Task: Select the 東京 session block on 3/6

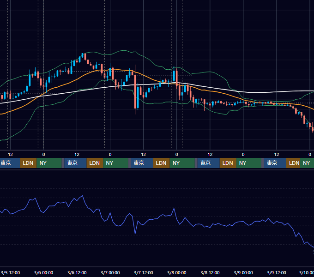Action: (x=75, y=163)
